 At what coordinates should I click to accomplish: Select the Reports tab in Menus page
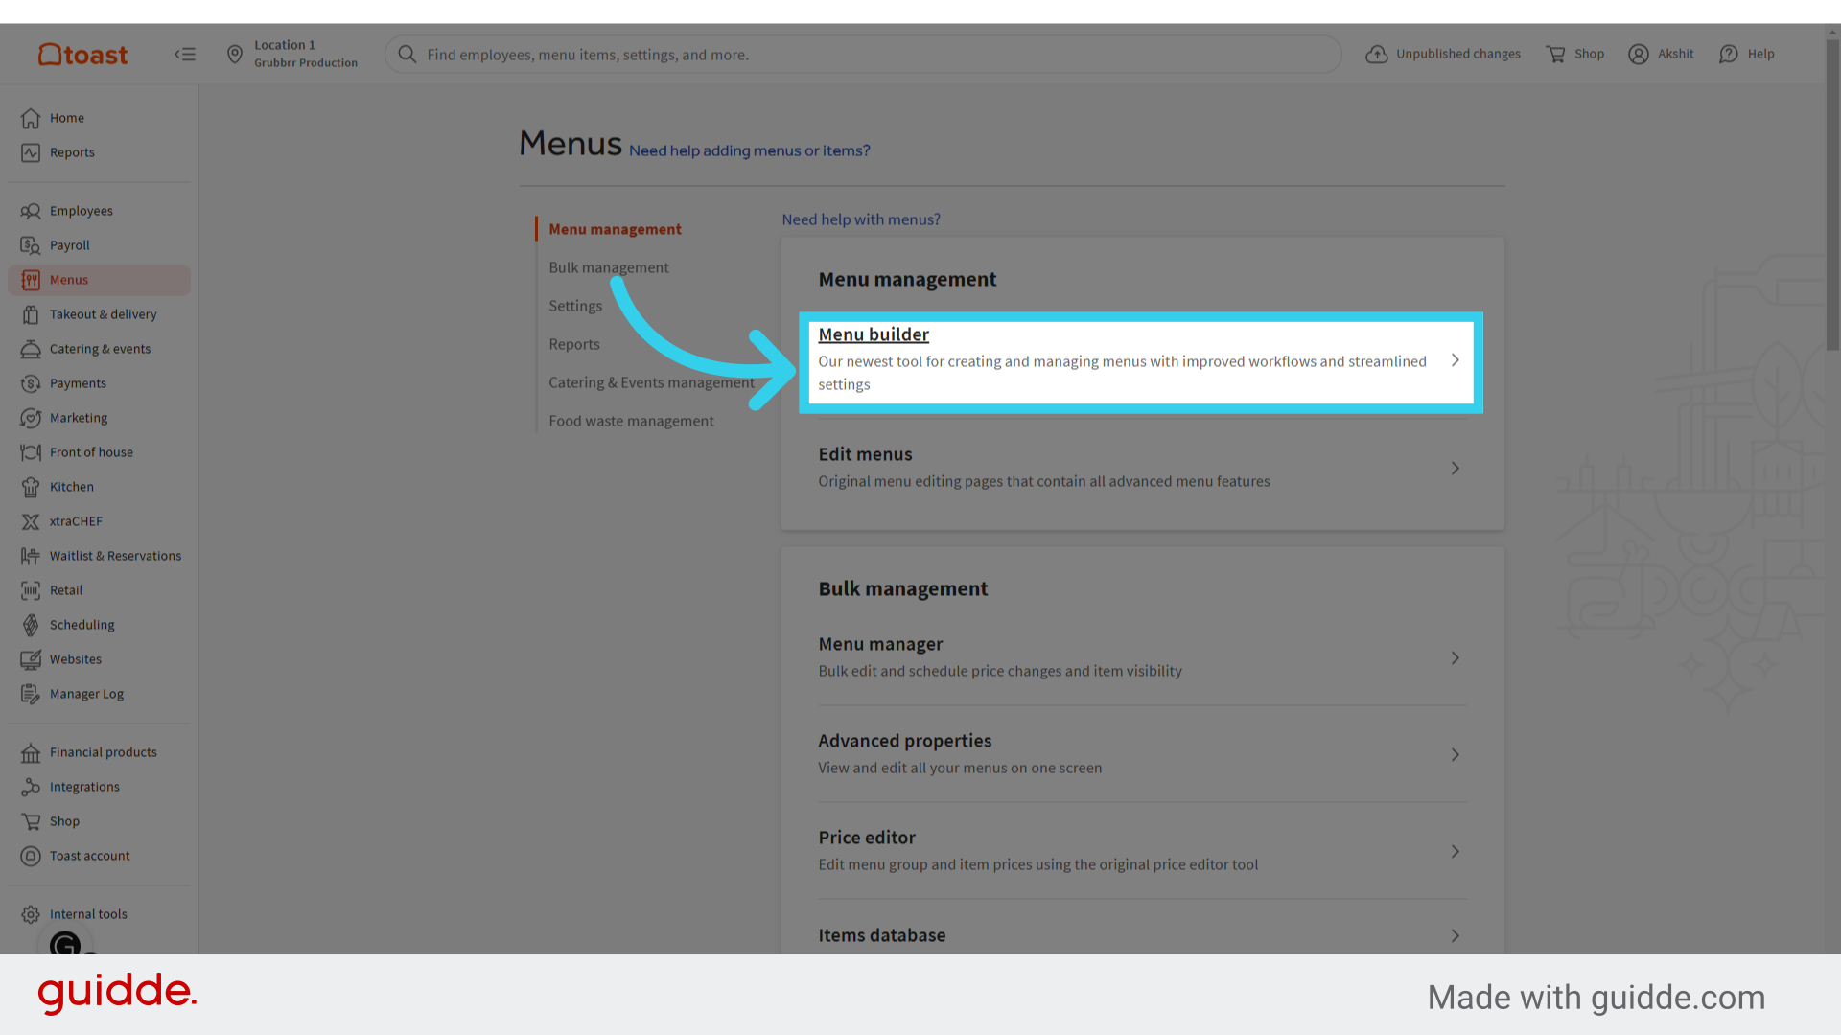pos(574,344)
